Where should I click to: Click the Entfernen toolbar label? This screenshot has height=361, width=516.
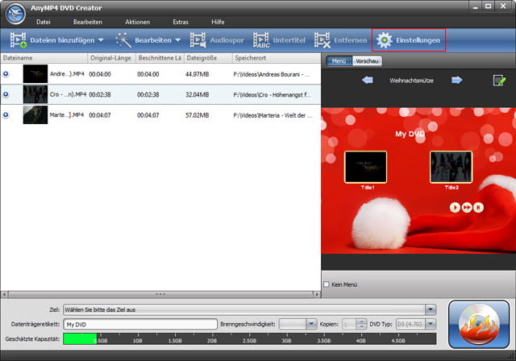[351, 40]
